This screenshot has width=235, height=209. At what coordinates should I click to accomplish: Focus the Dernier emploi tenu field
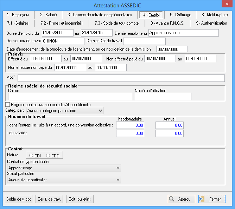coord(183,33)
